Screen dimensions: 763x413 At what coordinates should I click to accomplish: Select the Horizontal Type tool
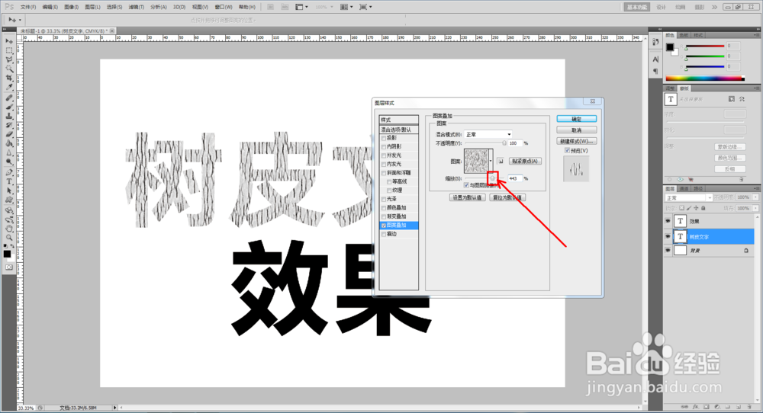pyautogui.click(x=8, y=182)
